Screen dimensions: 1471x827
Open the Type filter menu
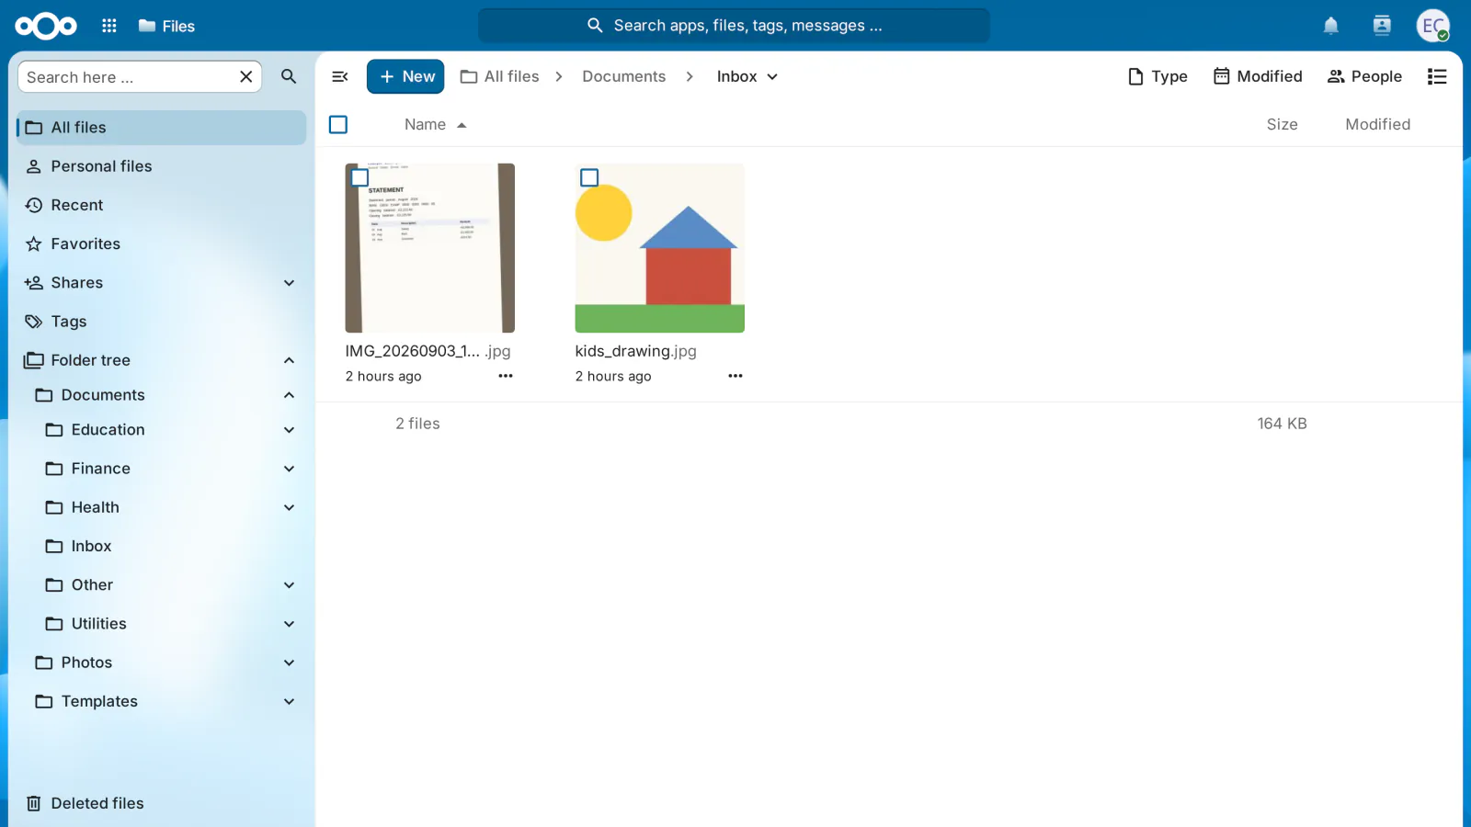click(1157, 77)
